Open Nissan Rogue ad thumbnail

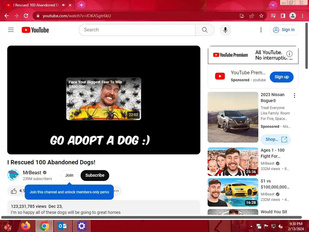point(233,117)
